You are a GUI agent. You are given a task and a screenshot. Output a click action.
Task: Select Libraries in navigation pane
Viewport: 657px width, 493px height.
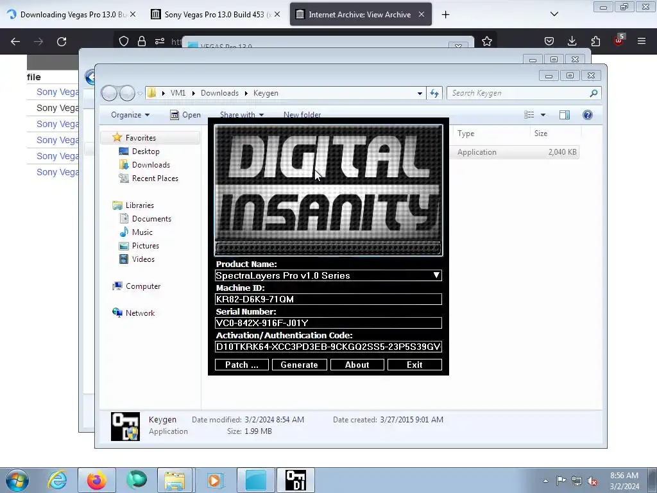coord(139,205)
